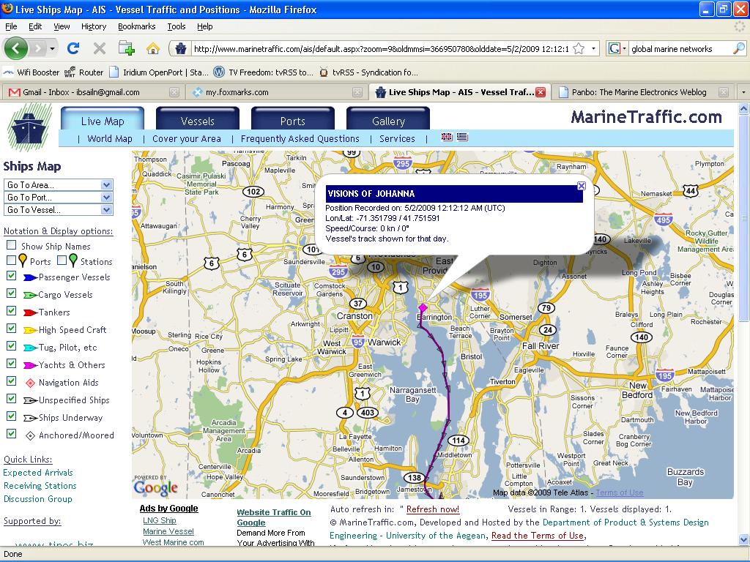The height and width of the screenshot is (562, 750).
Task: Uncheck the Yachts & Others checkbox
Action: point(11,364)
